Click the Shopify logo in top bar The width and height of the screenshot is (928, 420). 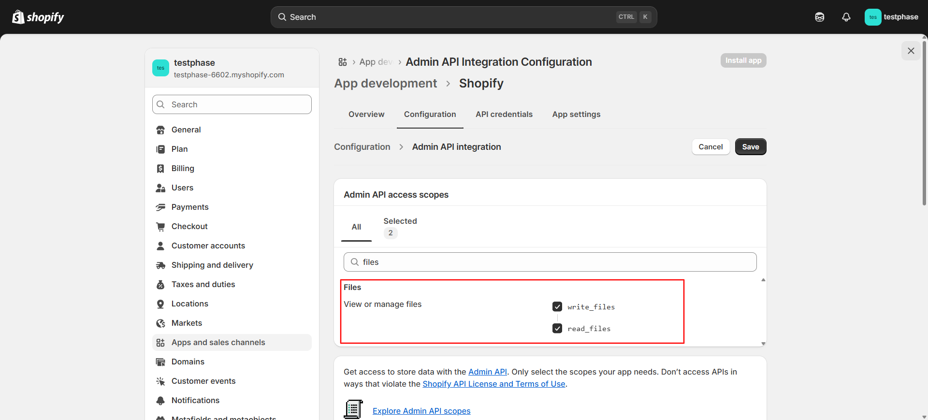click(38, 17)
